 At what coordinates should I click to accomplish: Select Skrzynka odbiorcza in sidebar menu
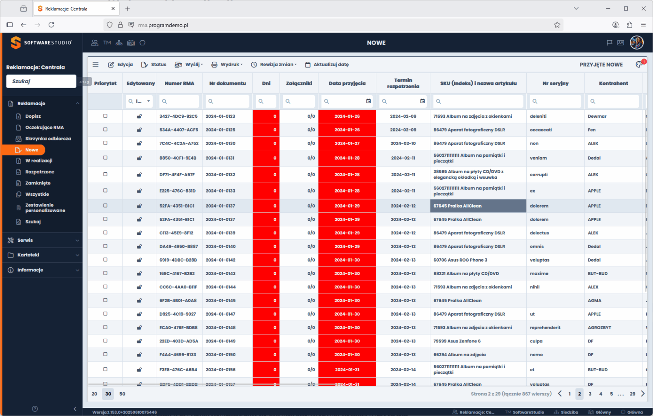click(x=48, y=139)
